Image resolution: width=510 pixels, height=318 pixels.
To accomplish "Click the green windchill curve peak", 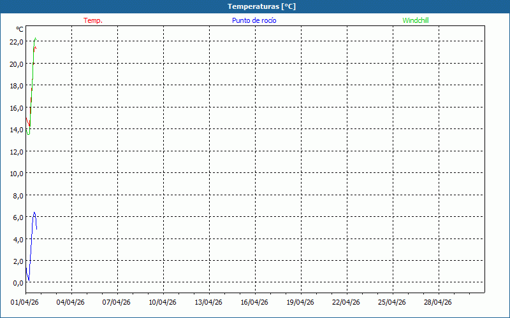I will click(x=35, y=39).
